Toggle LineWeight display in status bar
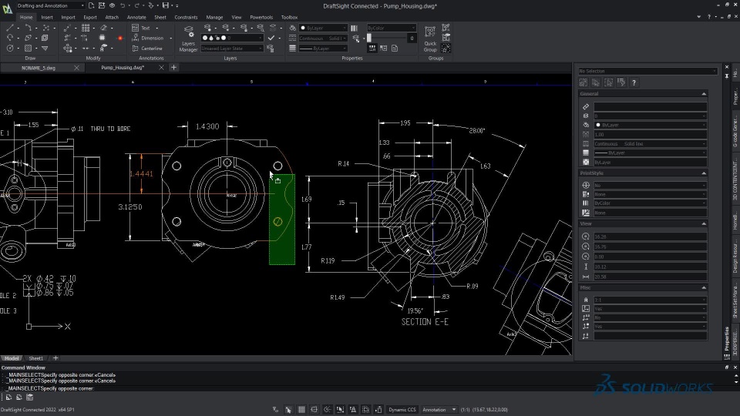The image size is (740, 416). click(378, 410)
